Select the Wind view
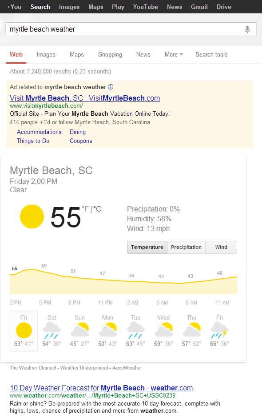 click(x=221, y=247)
